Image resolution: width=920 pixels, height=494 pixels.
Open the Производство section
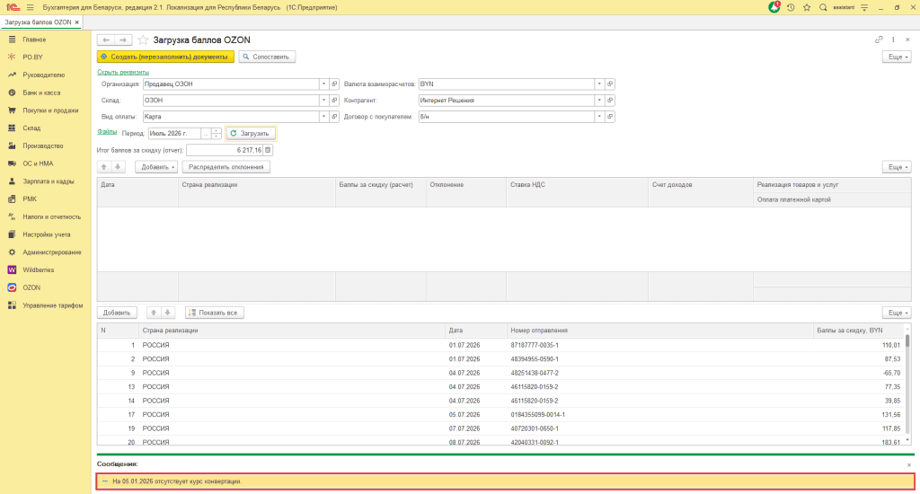coord(43,146)
